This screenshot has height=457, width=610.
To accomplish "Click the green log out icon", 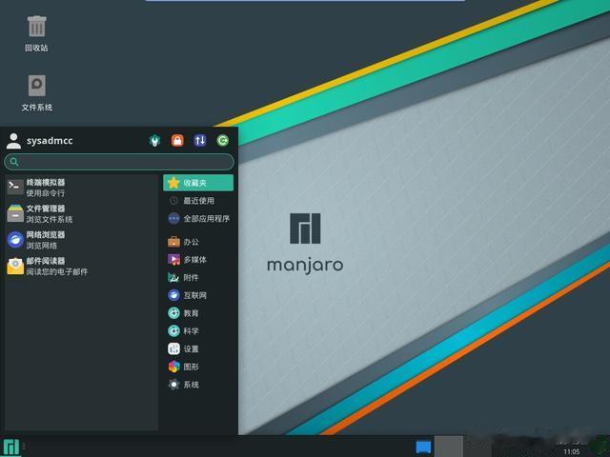I will [x=222, y=140].
